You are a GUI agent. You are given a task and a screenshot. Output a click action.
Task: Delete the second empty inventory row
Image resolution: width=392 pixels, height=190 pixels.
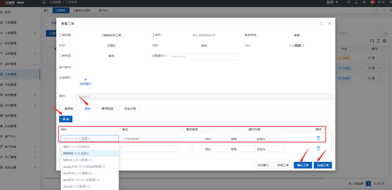318,148
